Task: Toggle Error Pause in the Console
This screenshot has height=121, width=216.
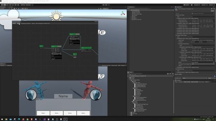Action: (x=201, y=82)
